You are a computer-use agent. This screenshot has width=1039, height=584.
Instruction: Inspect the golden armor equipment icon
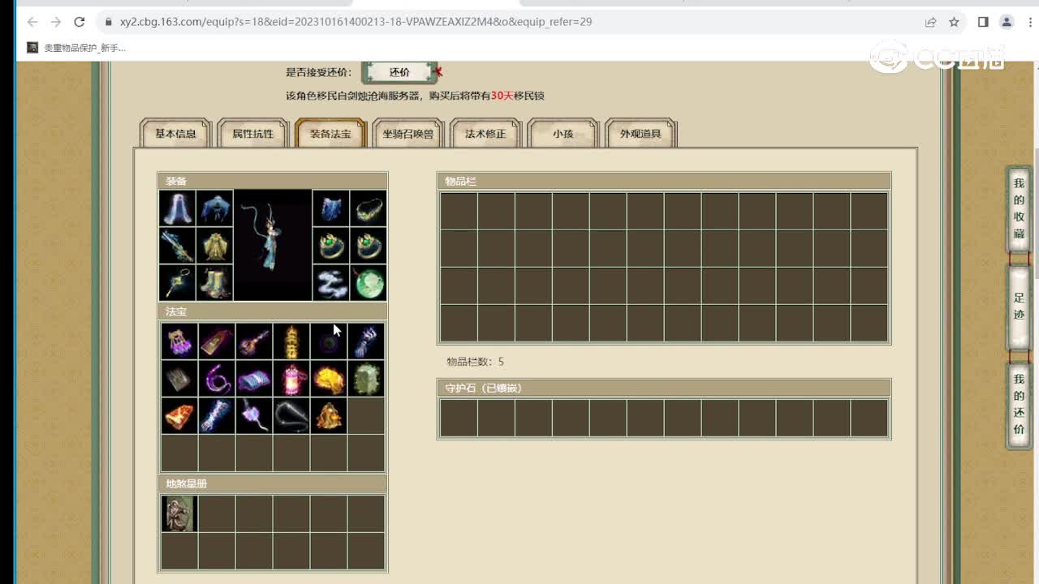coord(215,246)
